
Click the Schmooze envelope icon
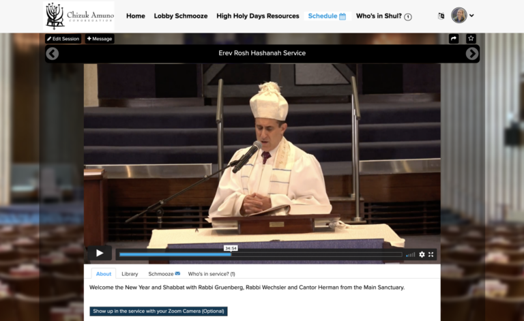[x=177, y=273]
